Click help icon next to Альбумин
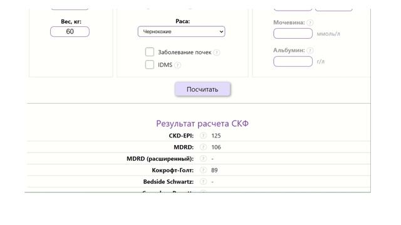The height and width of the screenshot is (225, 401). pyautogui.click(x=310, y=51)
